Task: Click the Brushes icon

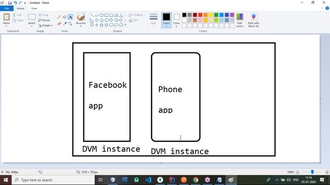Action: click(x=81, y=17)
